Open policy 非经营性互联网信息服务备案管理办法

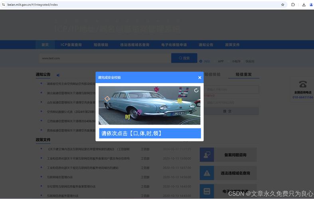point(71,186)
